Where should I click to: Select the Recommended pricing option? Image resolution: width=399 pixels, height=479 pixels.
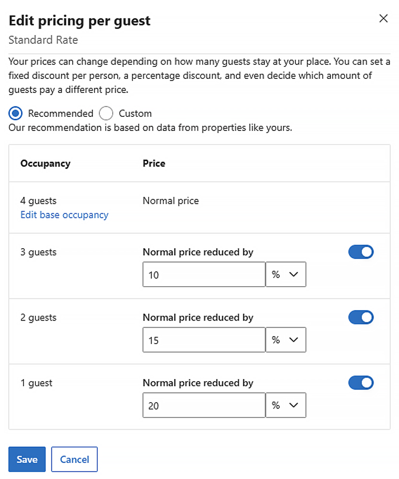coord(15,113)
